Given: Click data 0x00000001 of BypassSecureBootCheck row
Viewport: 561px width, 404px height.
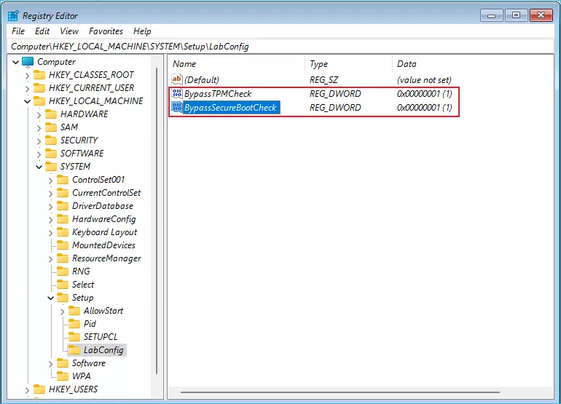Looking at the screenshot, I should (424, 107).
